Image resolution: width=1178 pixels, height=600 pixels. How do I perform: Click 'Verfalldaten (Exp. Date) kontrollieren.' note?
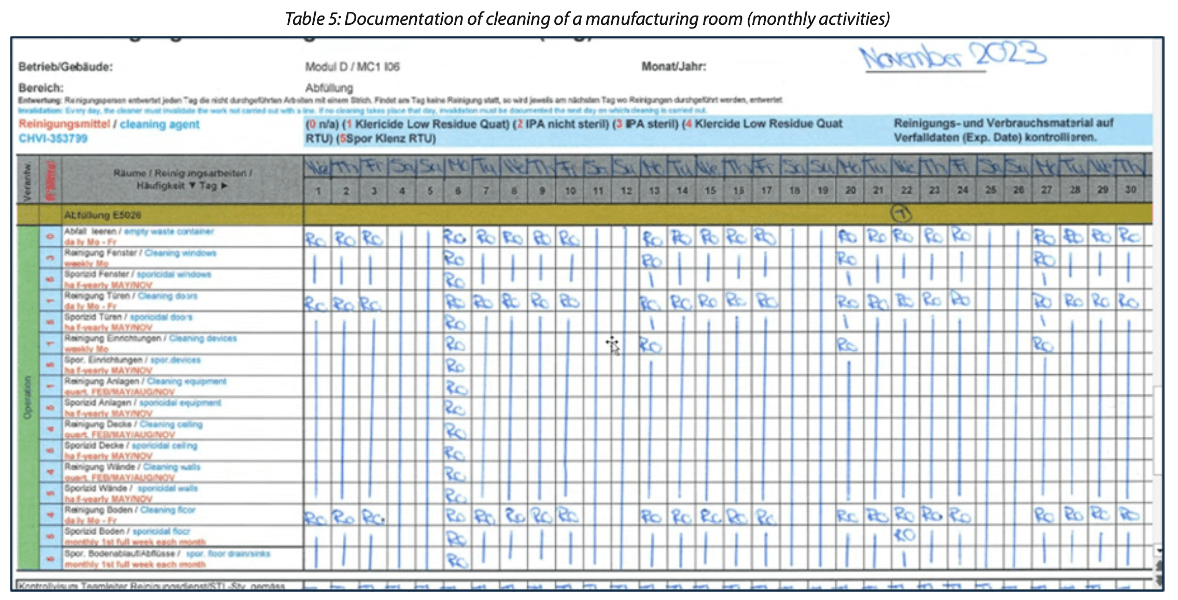coord(995,138)
